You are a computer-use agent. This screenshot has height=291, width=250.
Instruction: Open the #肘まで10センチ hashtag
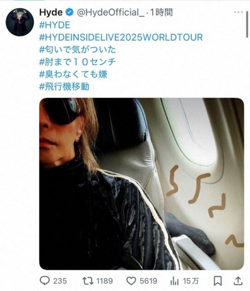(77, 62)
